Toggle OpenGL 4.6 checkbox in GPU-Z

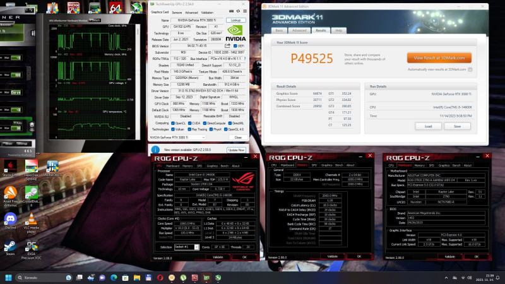[x=226, y=129]
